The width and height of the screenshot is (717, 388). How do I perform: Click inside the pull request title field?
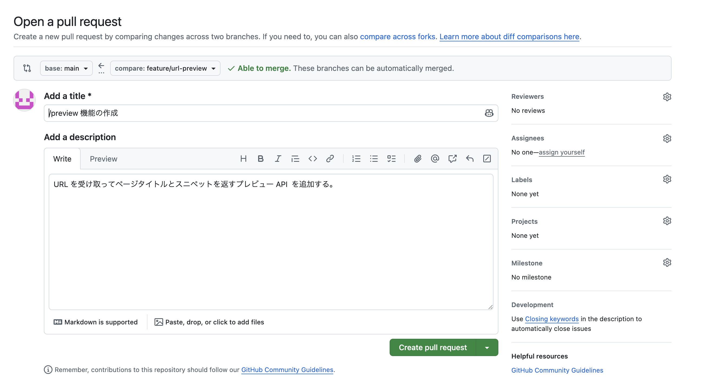[x=251, y=113]
